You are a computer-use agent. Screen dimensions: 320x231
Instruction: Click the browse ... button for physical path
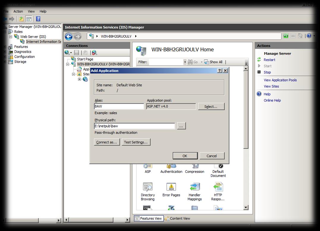click(181, 126)
